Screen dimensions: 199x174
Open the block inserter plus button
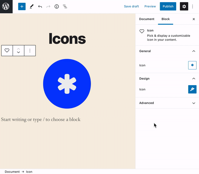click(22, 6)
